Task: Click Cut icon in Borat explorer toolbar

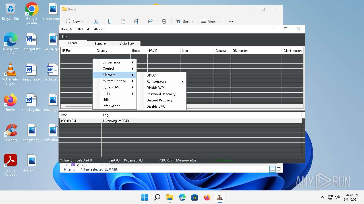Action: click(96, 21)
